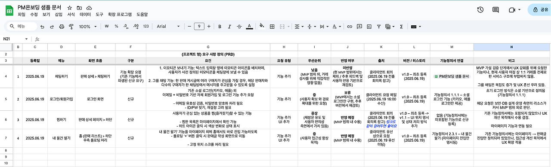This screenshot has height=167, width=551.
Task: Select row 4 header
Action: [6, 76]
